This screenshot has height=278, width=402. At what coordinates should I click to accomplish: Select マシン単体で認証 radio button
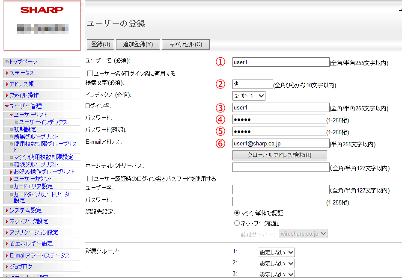tap(237, 213)
